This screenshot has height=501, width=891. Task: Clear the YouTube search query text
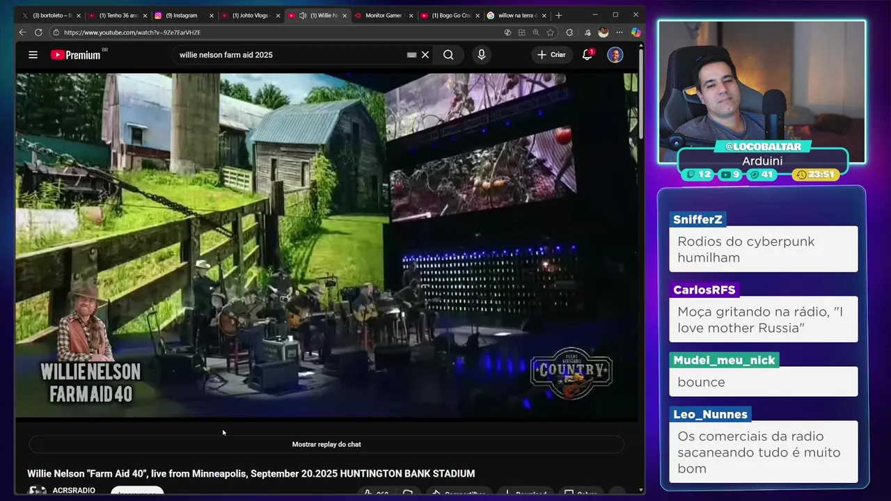tap(425, 55)
